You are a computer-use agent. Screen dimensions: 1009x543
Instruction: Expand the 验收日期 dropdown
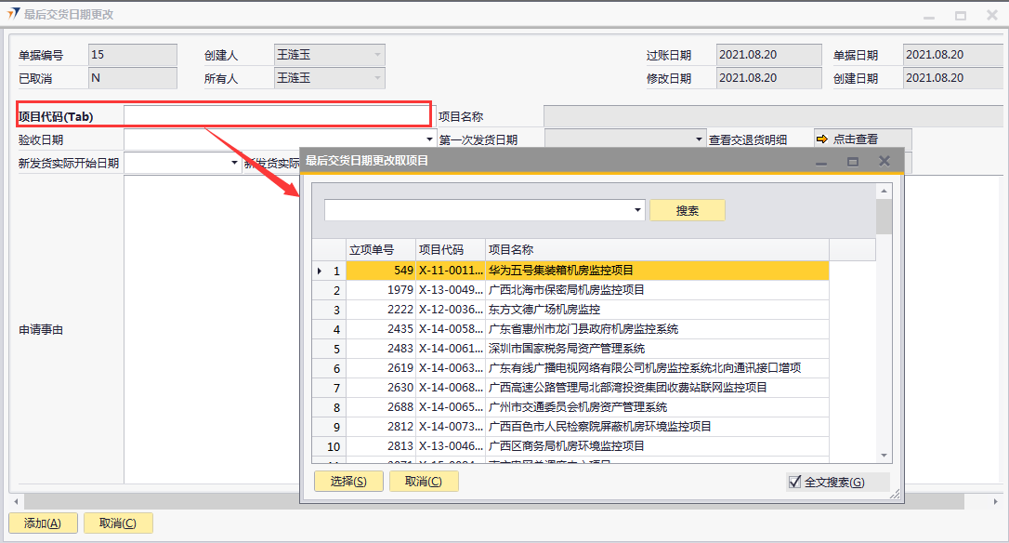(x=429, y=139)
